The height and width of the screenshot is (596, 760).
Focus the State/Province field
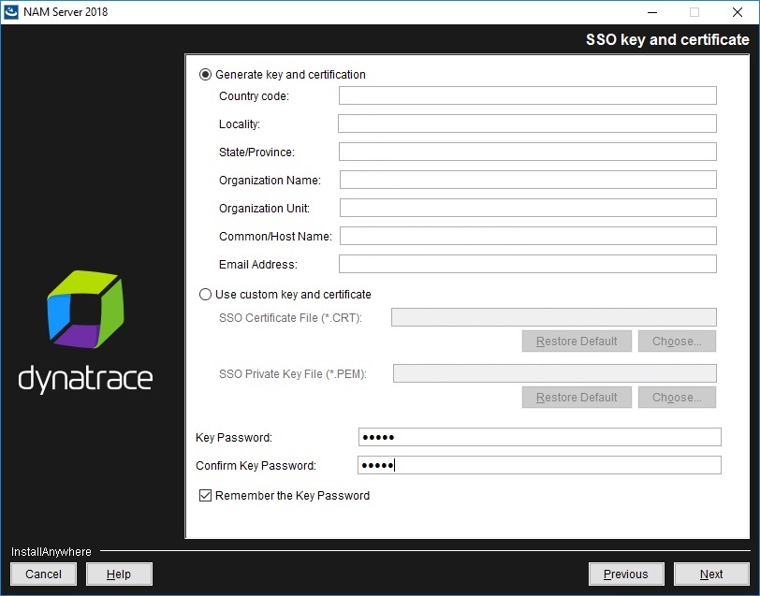click(527, 152)
